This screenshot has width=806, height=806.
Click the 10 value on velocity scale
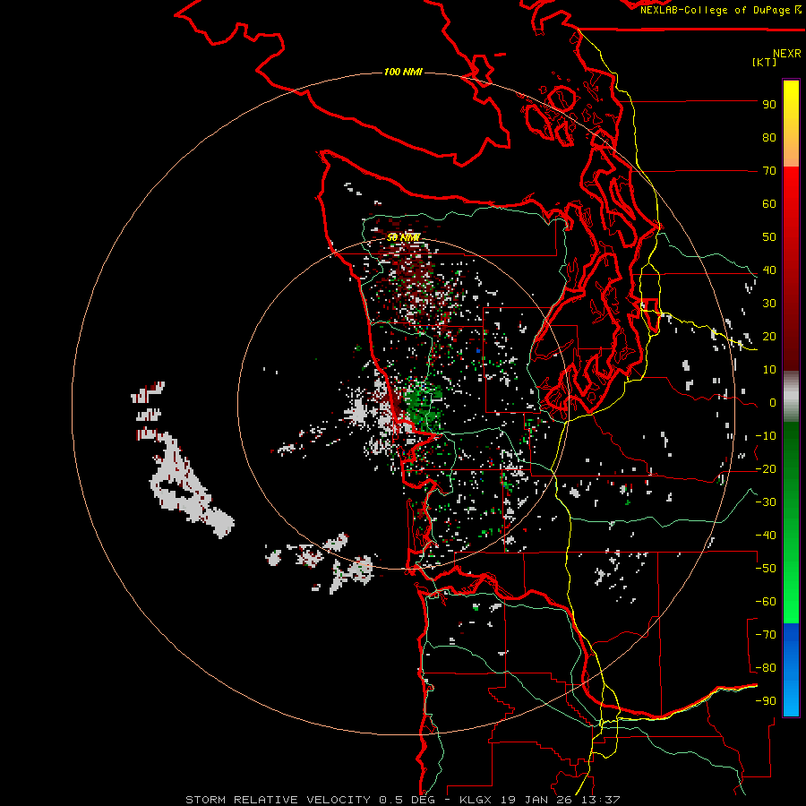coord(769,370)
